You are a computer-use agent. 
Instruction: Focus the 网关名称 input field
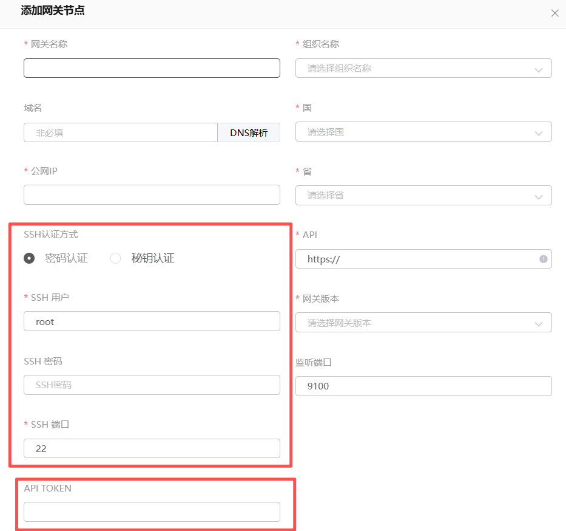(x=152, y=68)
